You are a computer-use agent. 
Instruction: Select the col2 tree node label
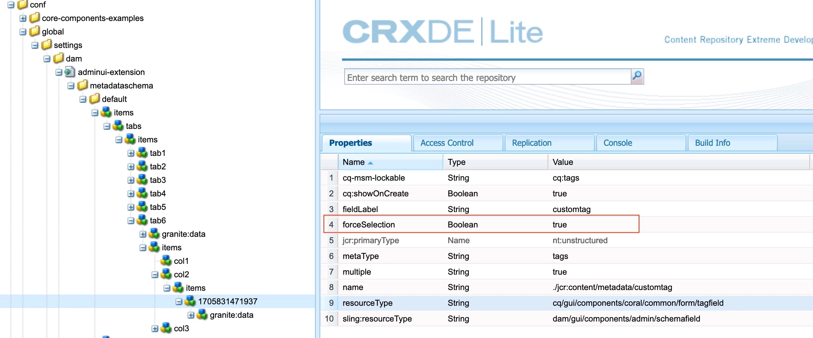point(181,274)
